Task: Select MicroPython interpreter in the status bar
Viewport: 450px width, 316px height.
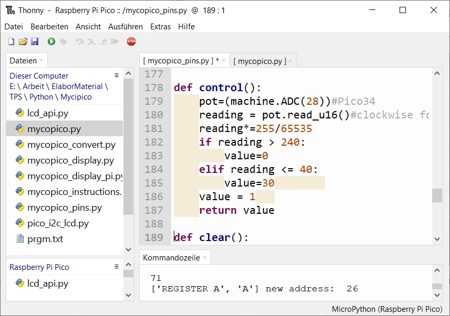Action: [x=388, y=309]
